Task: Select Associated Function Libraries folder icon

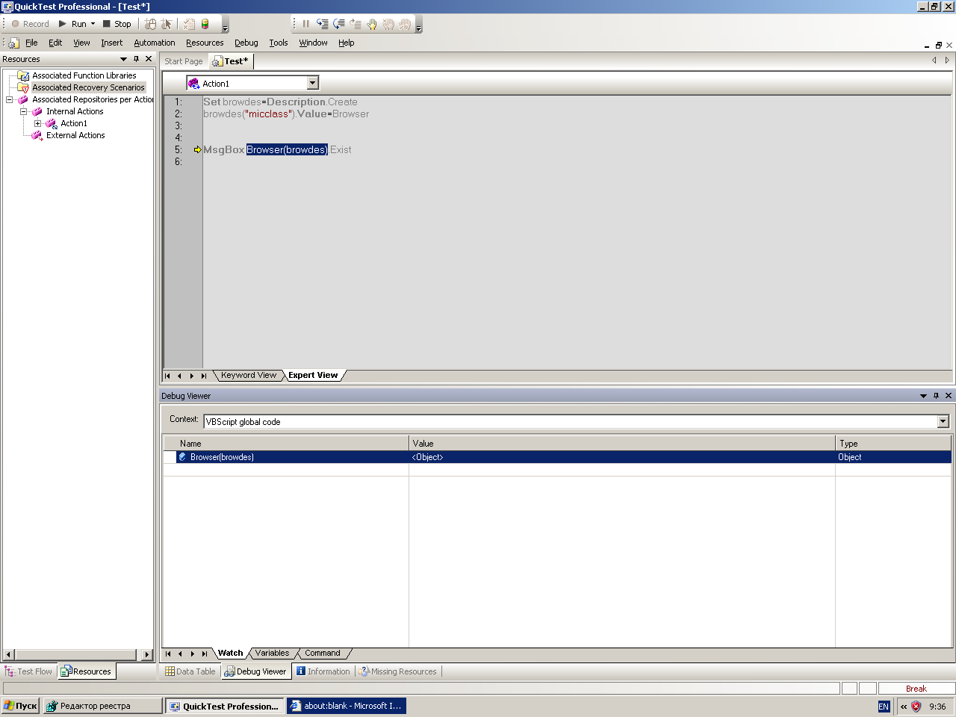Action: tap(23, 75)
